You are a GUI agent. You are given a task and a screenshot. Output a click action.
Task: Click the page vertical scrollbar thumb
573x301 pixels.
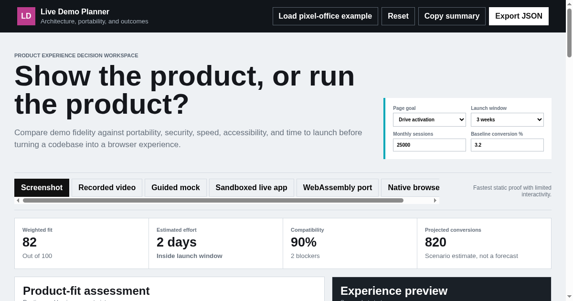coord(569,32)
